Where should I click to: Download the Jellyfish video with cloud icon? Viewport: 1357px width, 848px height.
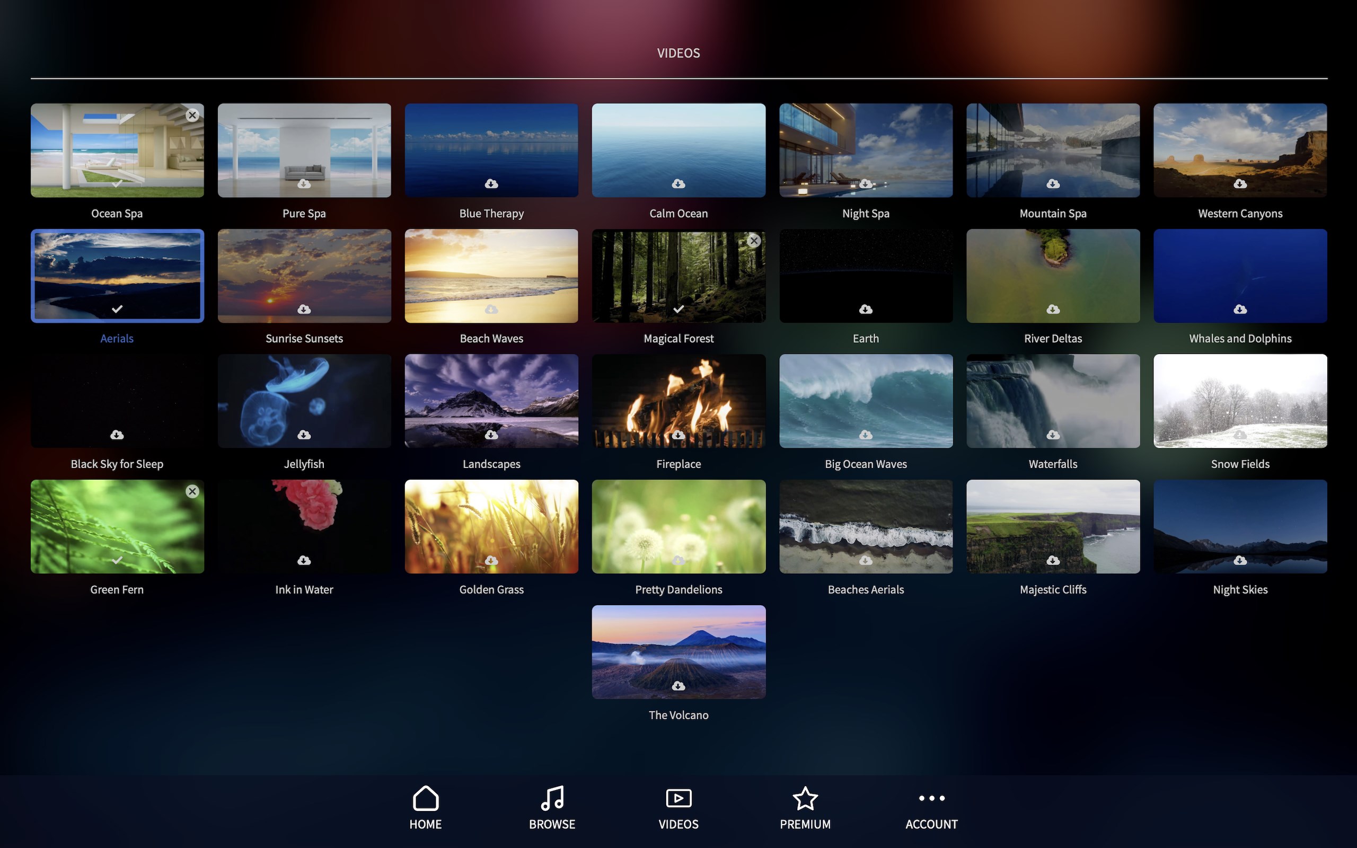(304, 435)
